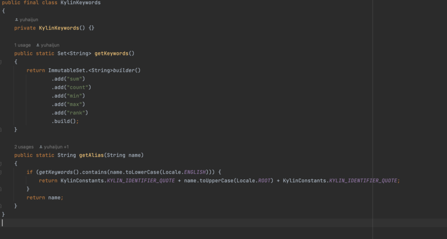Click the "rank" string literal

[x=77, y=113]
